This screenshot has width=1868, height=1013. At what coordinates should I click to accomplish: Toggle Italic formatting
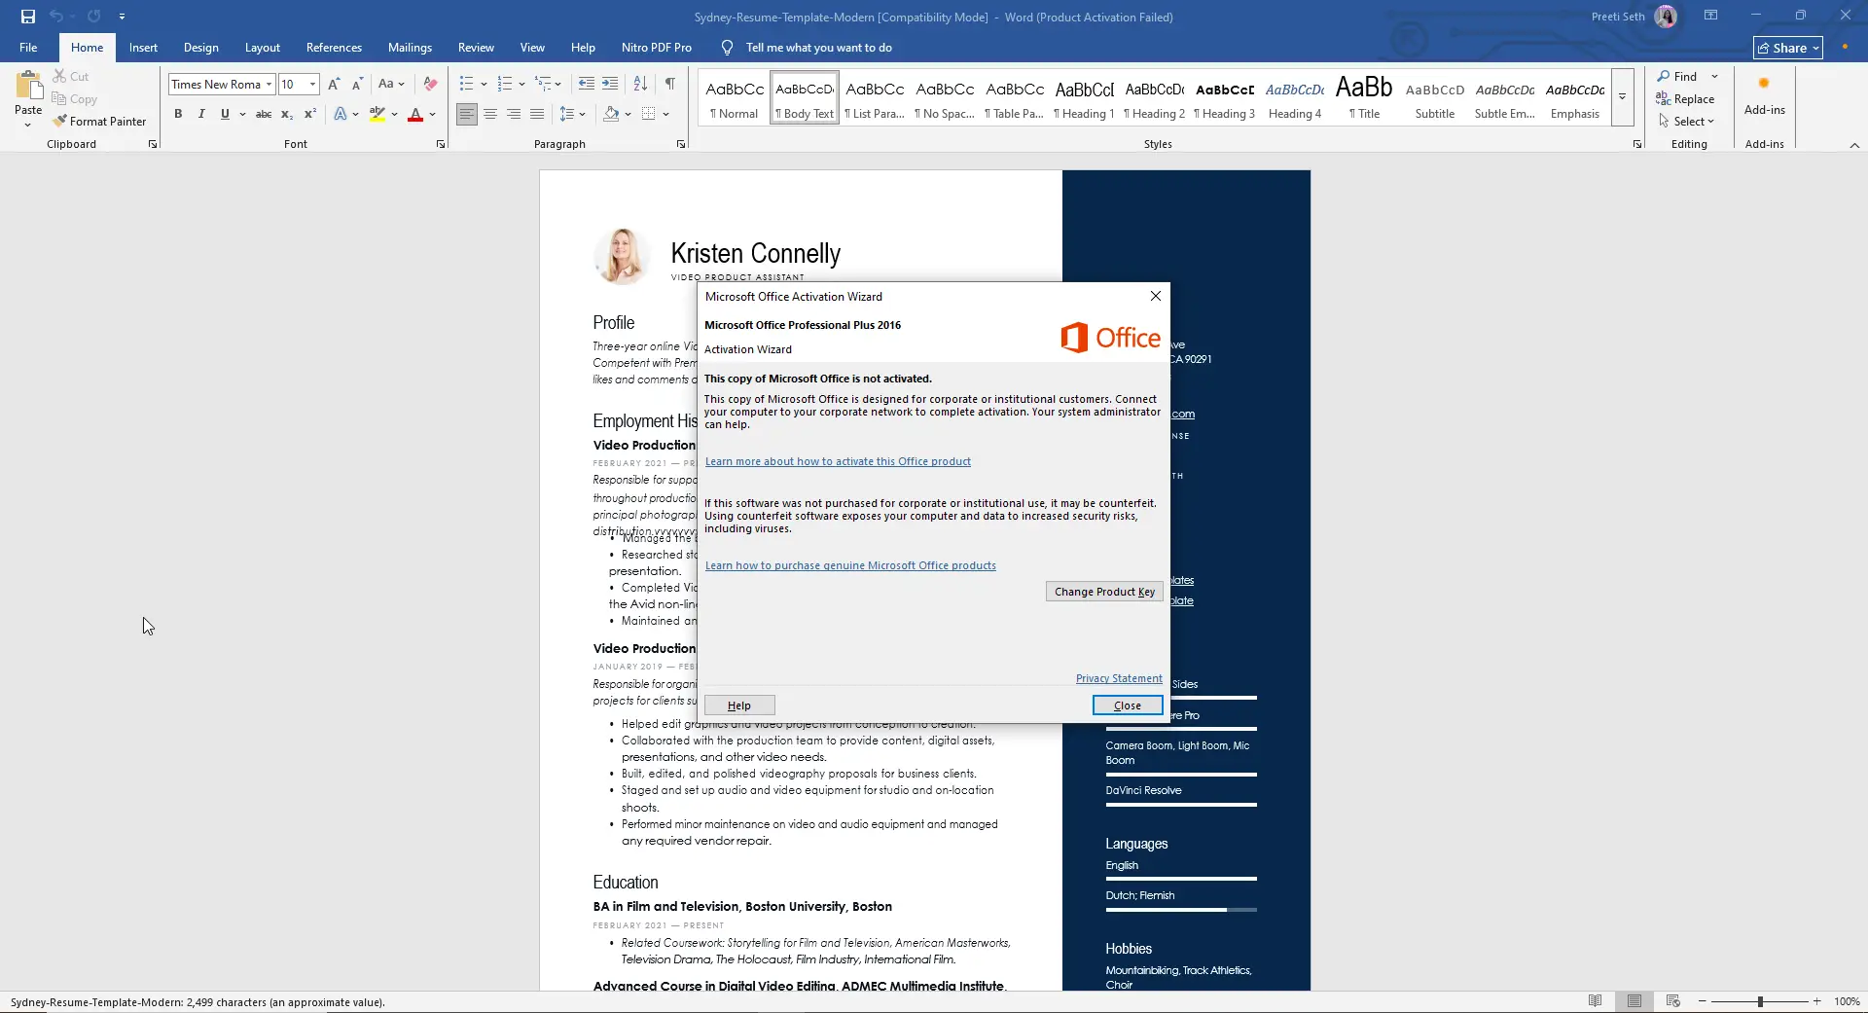pos(201,114)
